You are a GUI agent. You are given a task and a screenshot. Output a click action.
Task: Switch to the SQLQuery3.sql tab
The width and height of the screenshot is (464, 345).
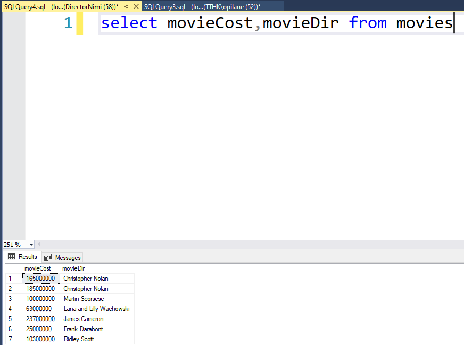tap(202, 6)
